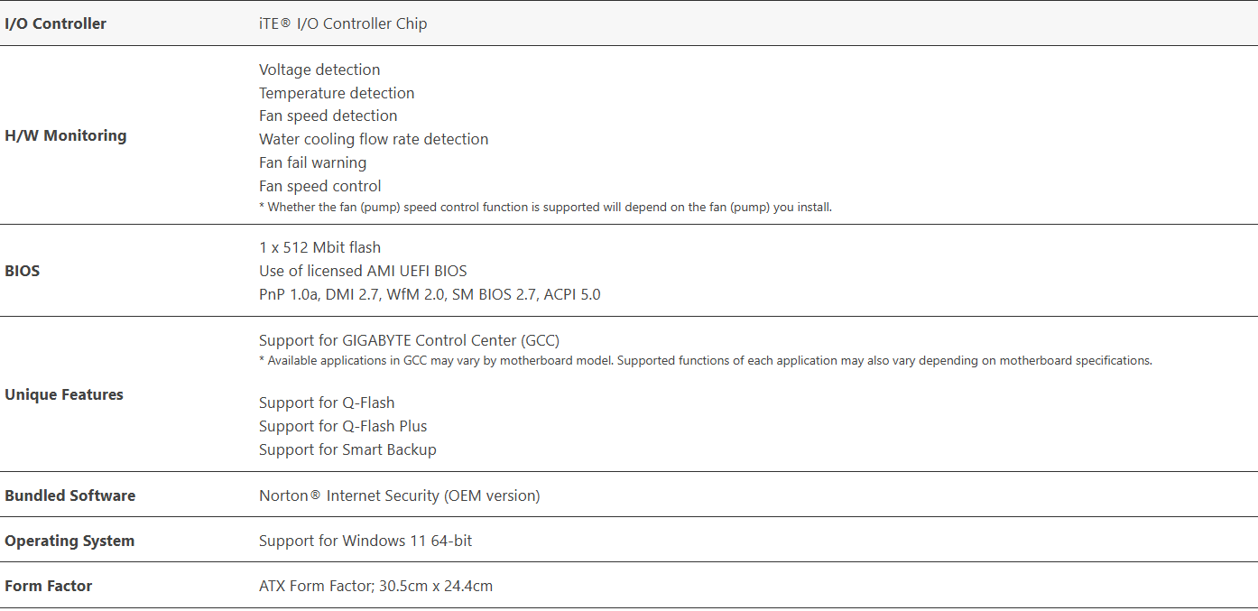Click the ATX Form Factor dimensions text
1258x611 pixels.
click(x=375, y=586)
